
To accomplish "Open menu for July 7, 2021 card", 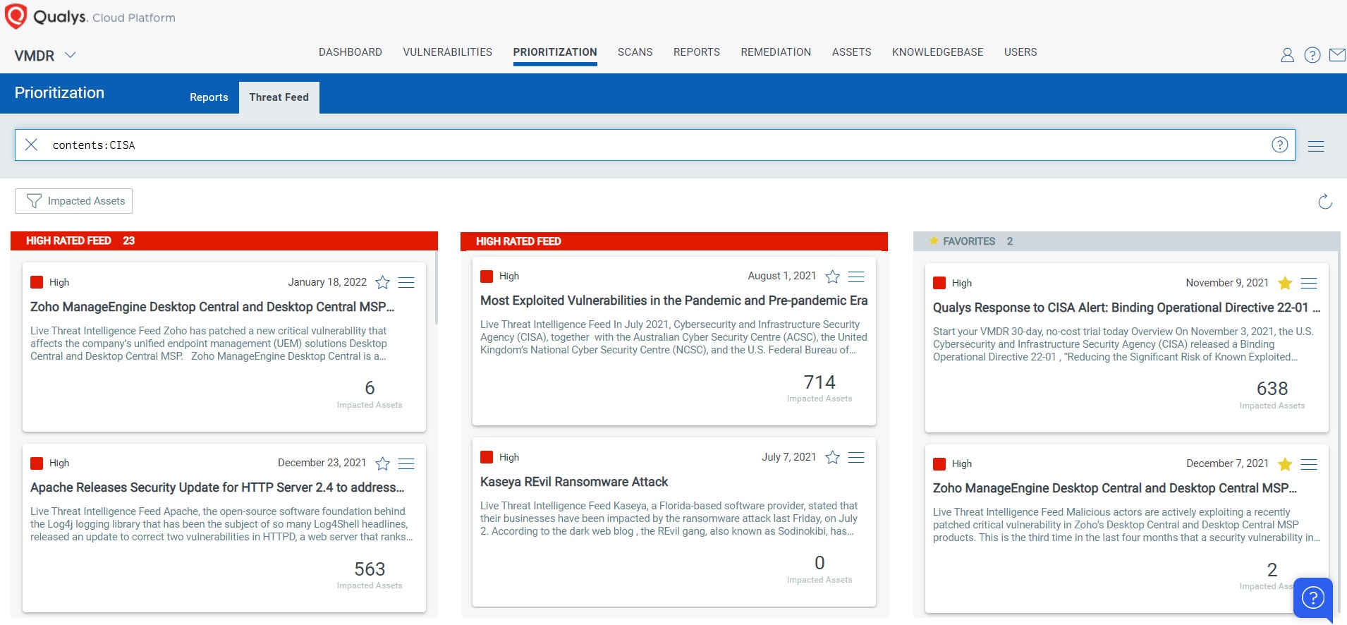I will point(856,458).
